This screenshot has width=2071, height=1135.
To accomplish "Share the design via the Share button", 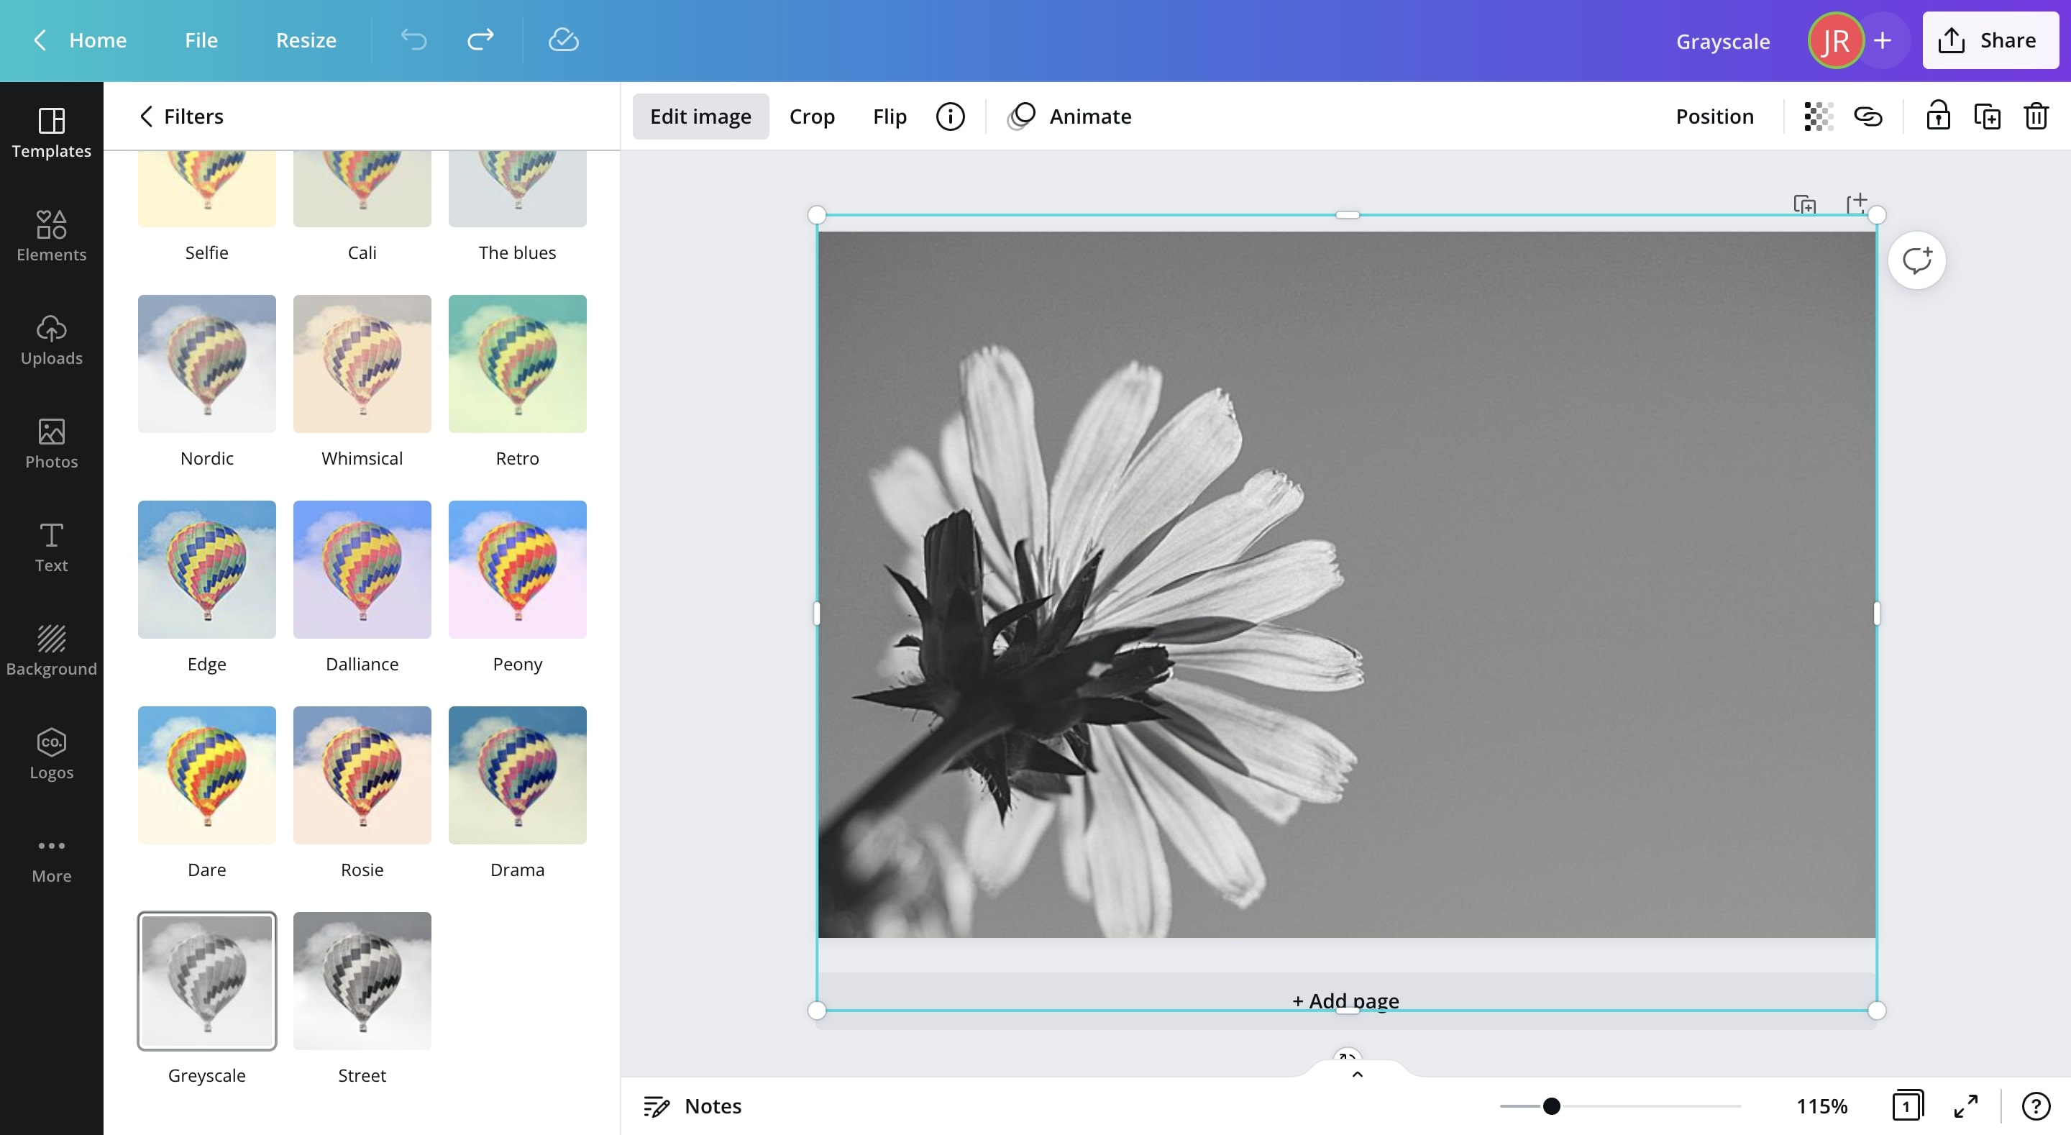I will pyautogui.click(x=1990, y=40).
